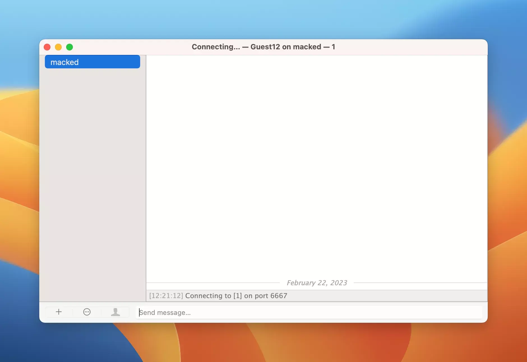Enter full screen using green button
The image size is (527, 362).
coord(70,47)
